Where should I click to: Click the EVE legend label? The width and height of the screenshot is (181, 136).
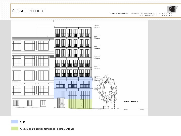pyautogui.click(x=22, y=122)
